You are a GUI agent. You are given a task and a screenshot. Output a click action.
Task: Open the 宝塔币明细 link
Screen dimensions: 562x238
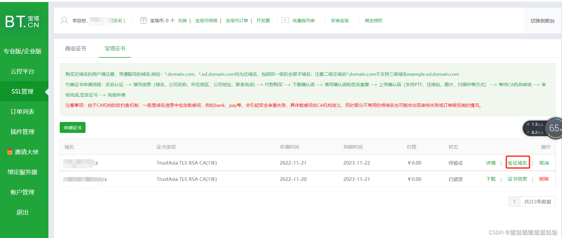tap(206, 21)
